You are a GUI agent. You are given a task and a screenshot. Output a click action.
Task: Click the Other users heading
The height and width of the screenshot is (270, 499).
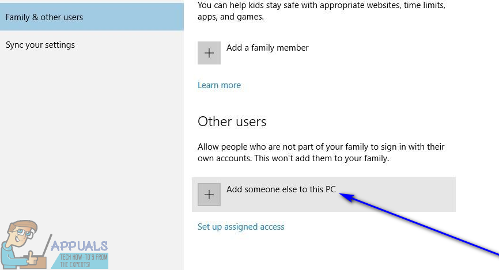pos(232,121)
